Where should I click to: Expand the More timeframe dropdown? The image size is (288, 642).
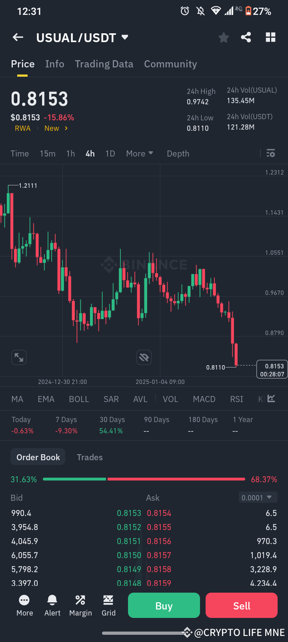pos(139,153)
